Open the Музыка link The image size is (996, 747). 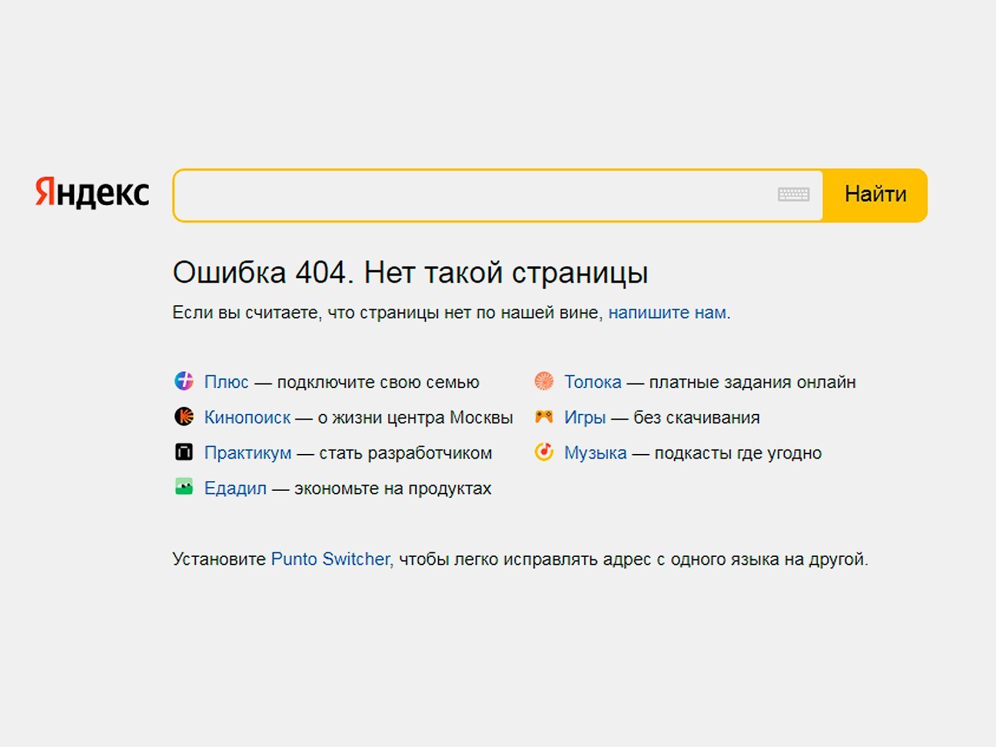[595, 453]
